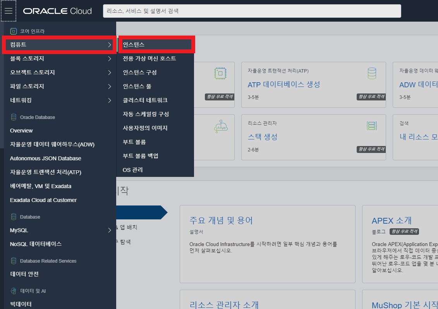The width and height of the screenshot is (438, 309).
Task: Open the 네트워킹 menu item
Action: [x=59, y=100]
